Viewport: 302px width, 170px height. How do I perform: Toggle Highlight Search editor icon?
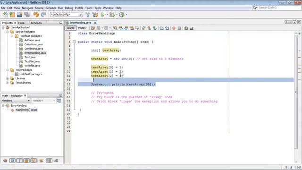tap(132, 28)
